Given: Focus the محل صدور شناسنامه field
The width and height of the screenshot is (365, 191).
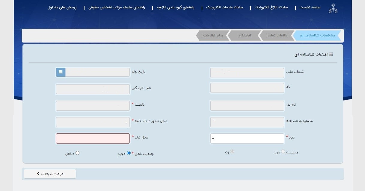Looking at the screenshot, I should [x=93, y=122].
